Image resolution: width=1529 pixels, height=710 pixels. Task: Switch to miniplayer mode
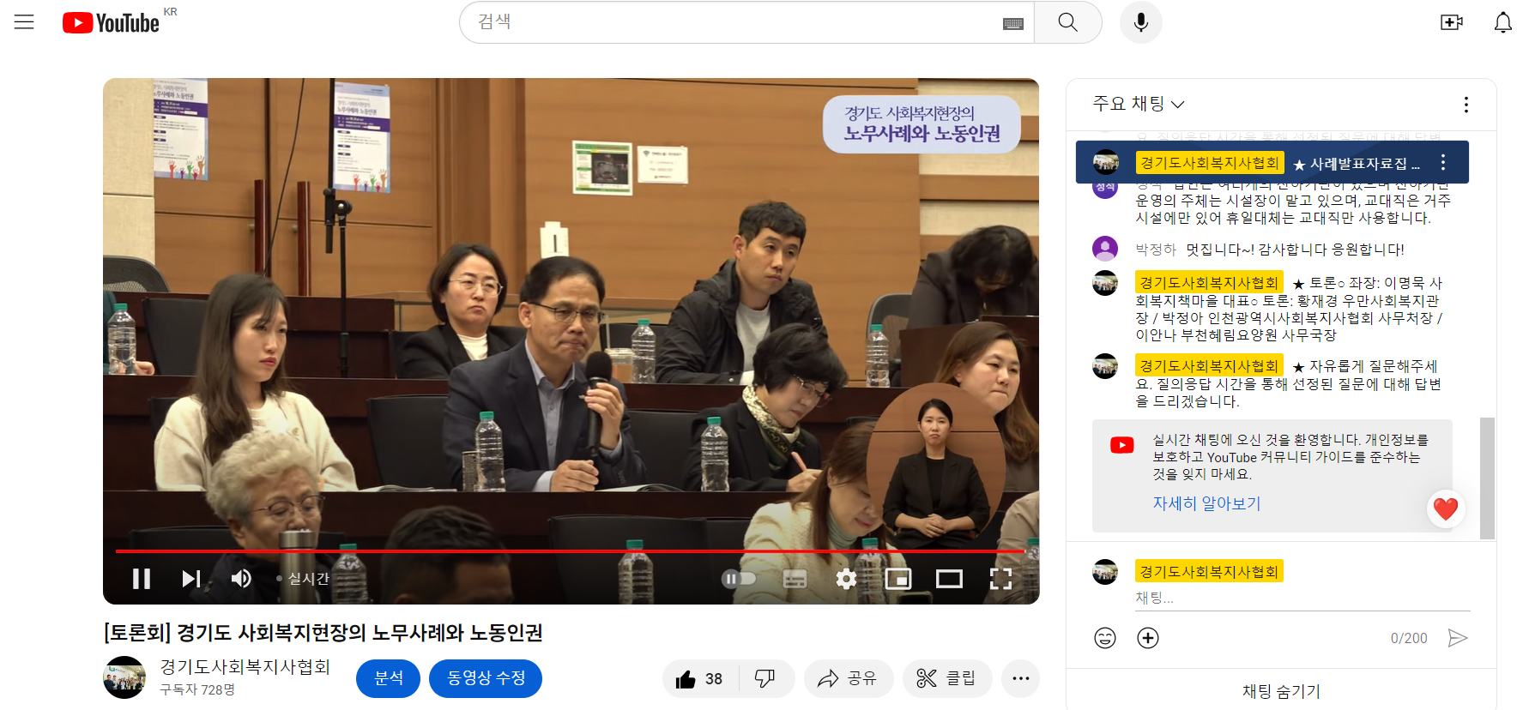[x=897, y=580]
